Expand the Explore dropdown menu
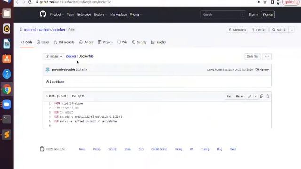 point(100,15)
